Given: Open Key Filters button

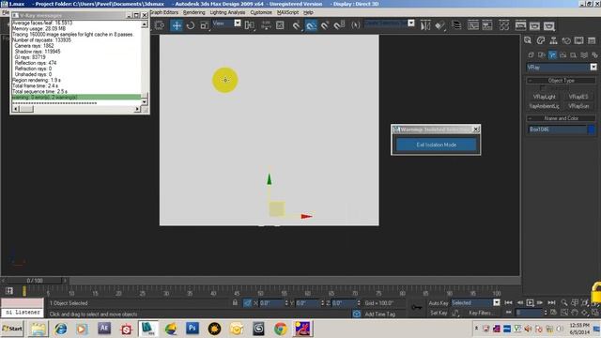Looking at the screenshot, I should click(x=481, y=313).
